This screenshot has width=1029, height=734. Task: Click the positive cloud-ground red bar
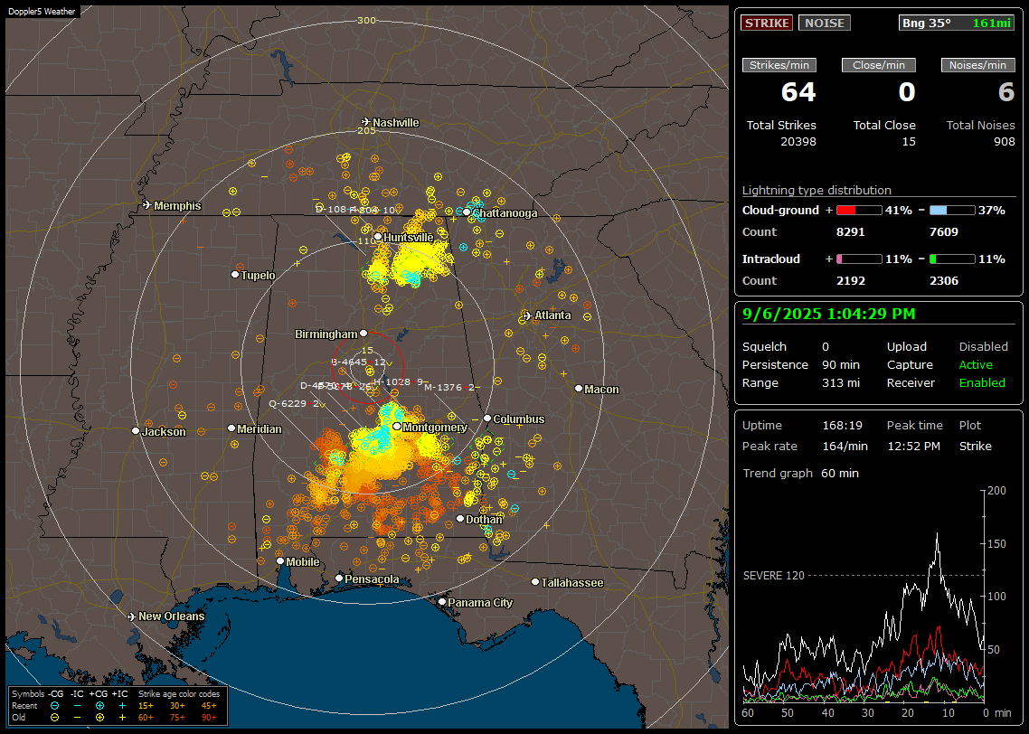(859, 210)
